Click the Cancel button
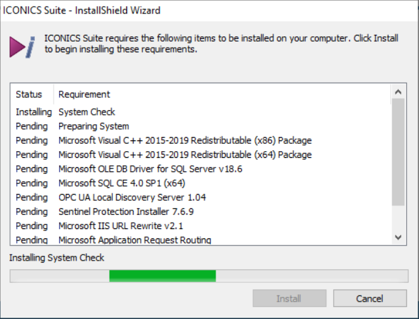The image size is (419, 319). tap(370, 298)
